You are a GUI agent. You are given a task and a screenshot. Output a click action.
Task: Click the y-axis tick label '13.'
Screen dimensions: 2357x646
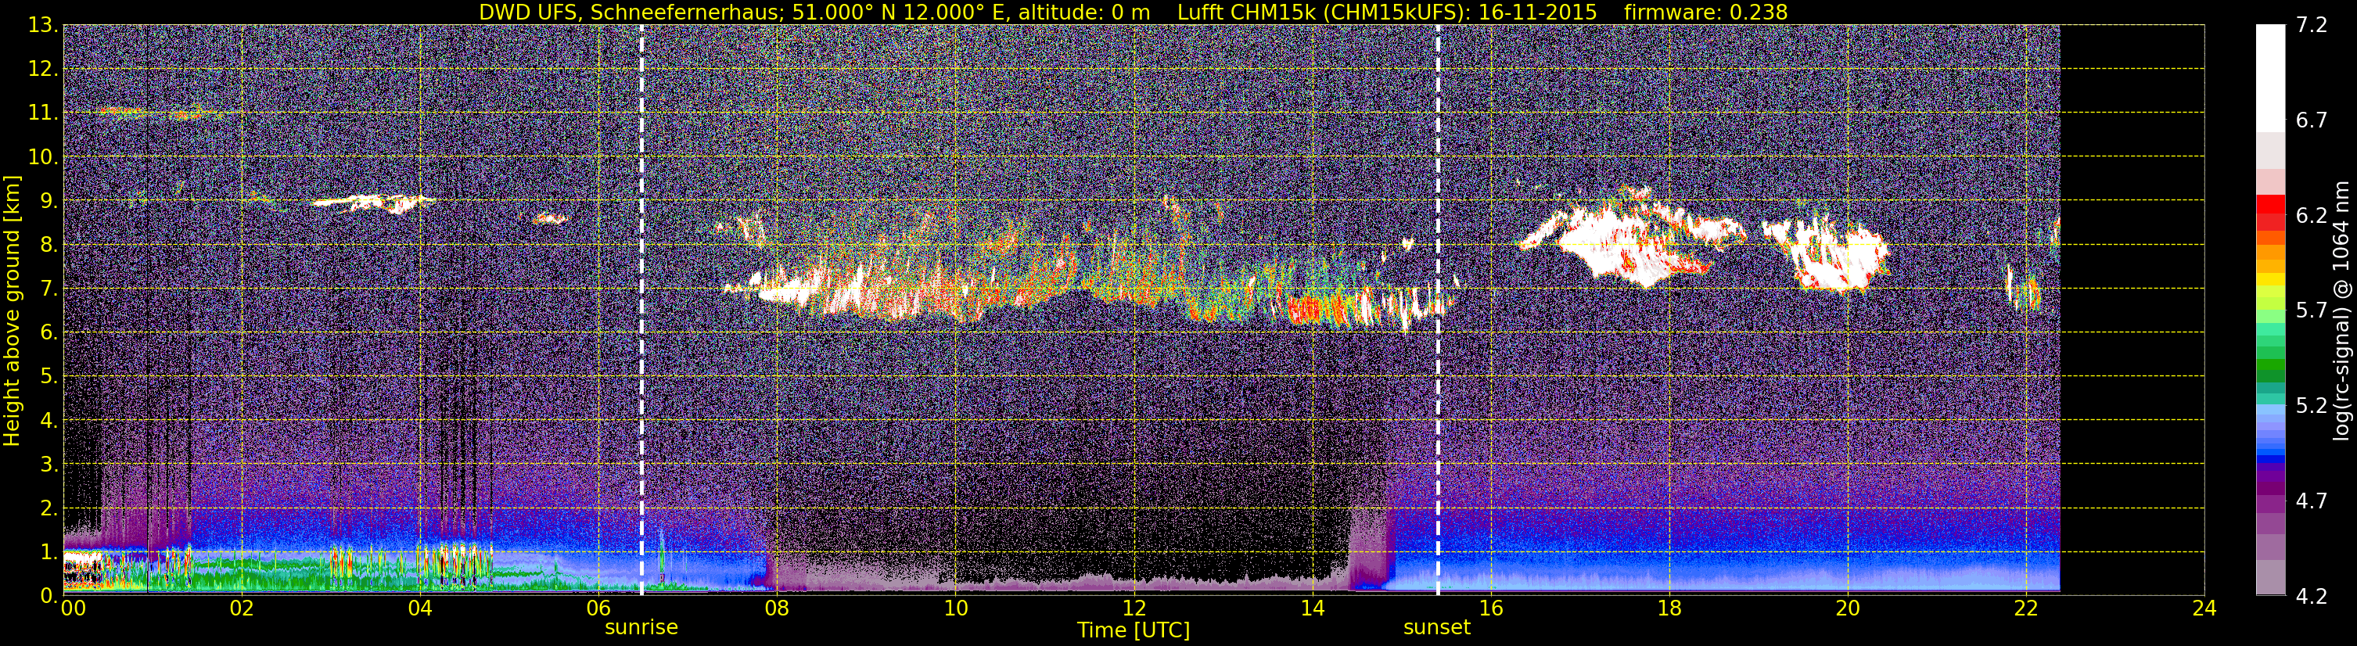point(44,26)
